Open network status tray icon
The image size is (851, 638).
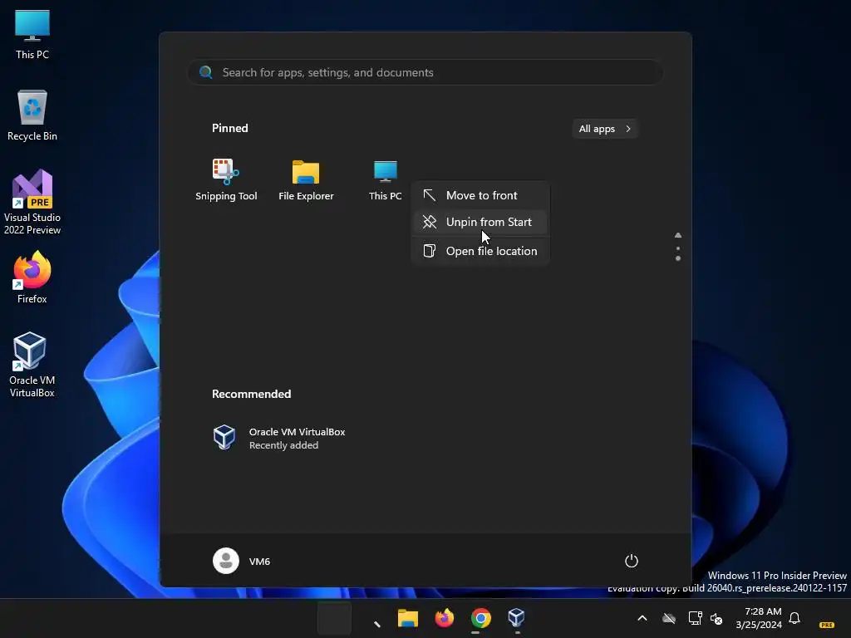click(695, 618)
